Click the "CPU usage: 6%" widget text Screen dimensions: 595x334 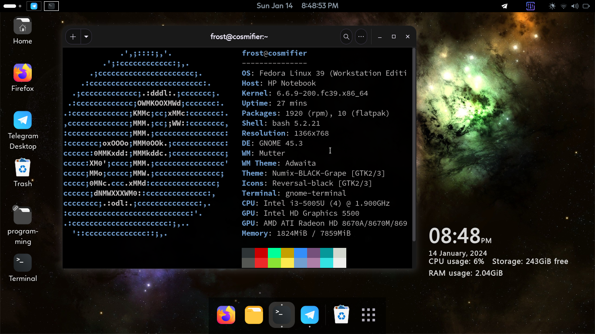[x=456, y=261]
